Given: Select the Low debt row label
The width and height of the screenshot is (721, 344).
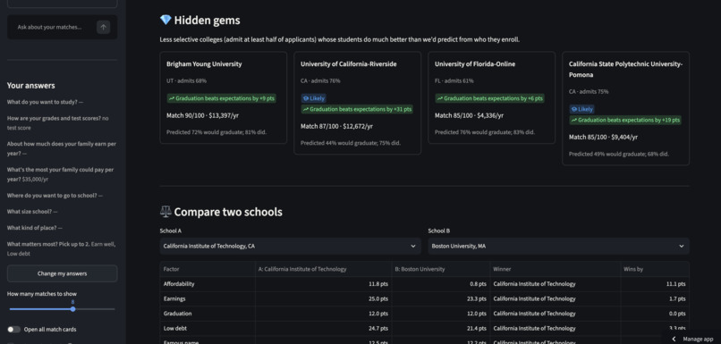Looking at the screenshot, I should 175,329.
